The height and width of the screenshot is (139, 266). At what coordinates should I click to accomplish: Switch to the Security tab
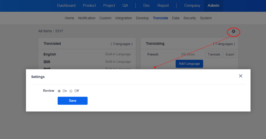(190, 18)
